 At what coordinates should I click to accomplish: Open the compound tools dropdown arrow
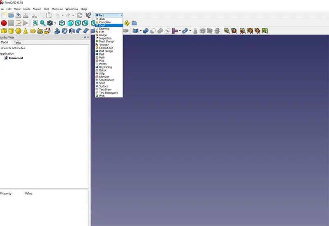(x=141, y=31)
